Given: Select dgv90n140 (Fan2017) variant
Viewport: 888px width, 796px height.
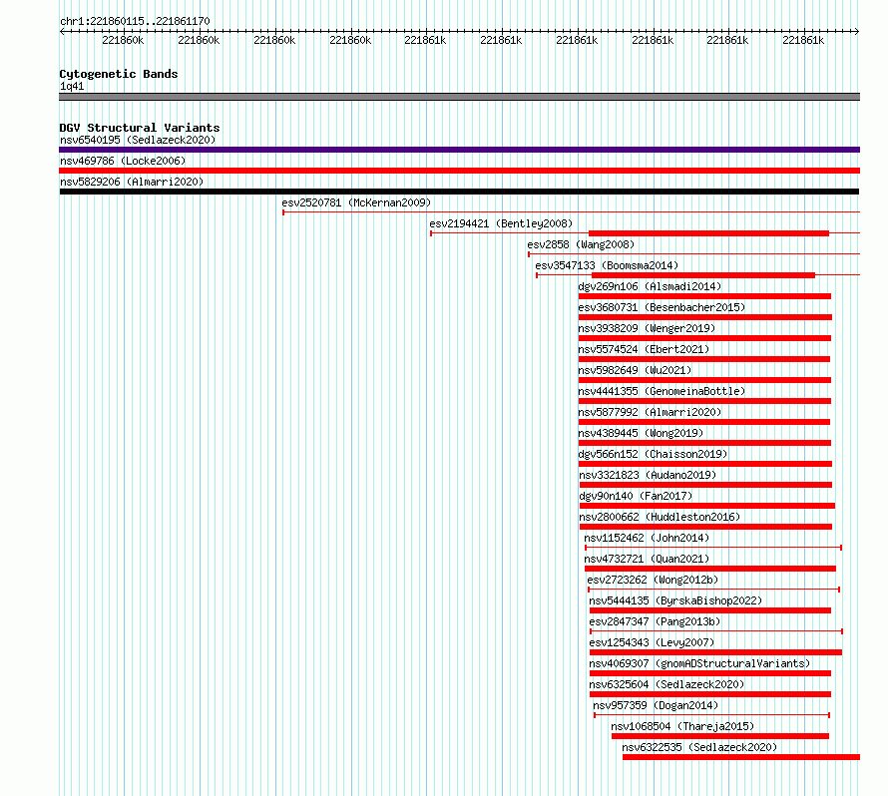Looking at the screenshot, I should tap(636, 496).
